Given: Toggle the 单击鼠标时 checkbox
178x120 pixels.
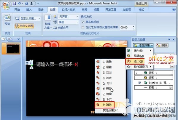Looking at the screenshot, I should (x=83, y=22).
